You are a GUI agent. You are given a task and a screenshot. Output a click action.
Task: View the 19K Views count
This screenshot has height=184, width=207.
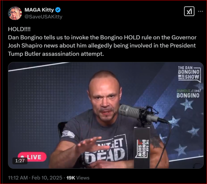click(78, 178)
